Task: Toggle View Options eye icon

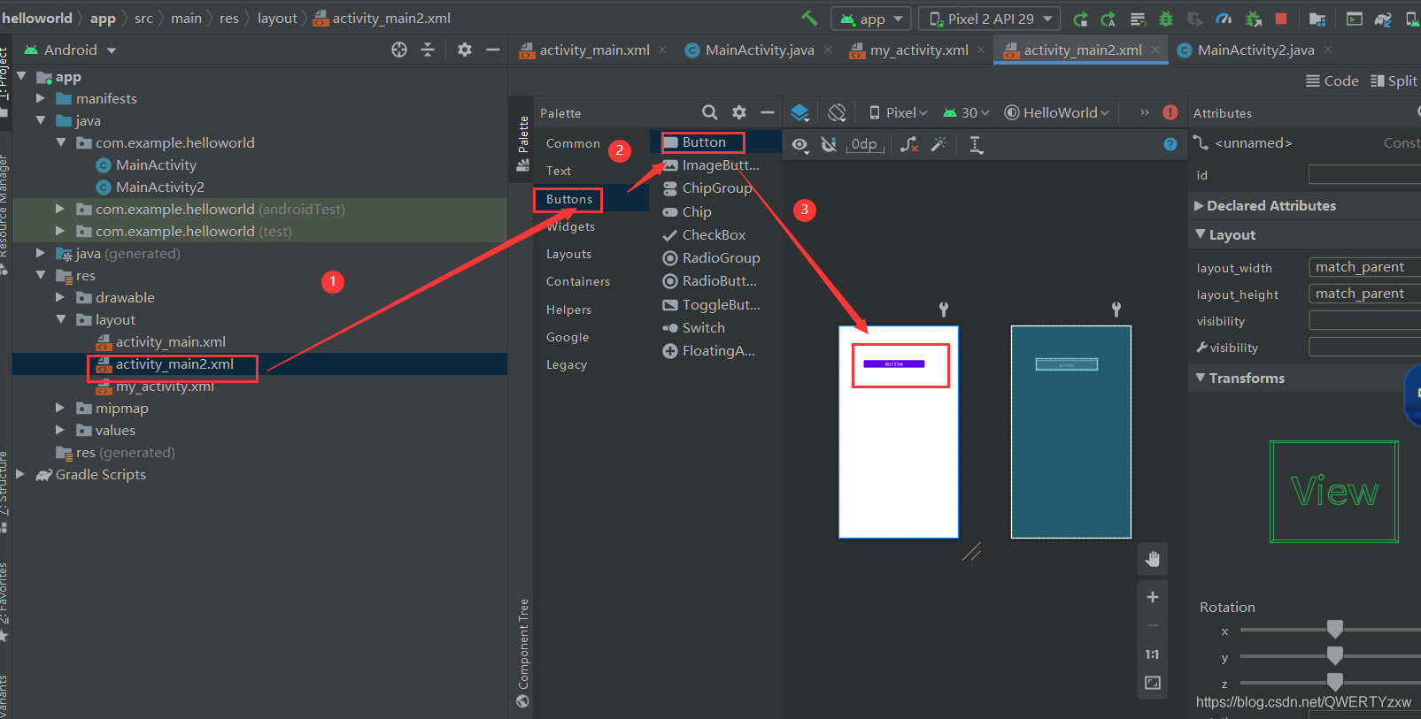Action: pyautogui.click(x=800, y=144)
